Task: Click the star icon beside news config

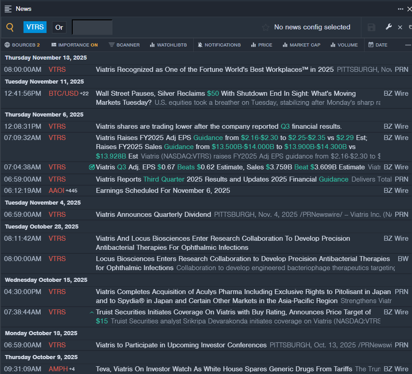Action: tap(266, 28)
